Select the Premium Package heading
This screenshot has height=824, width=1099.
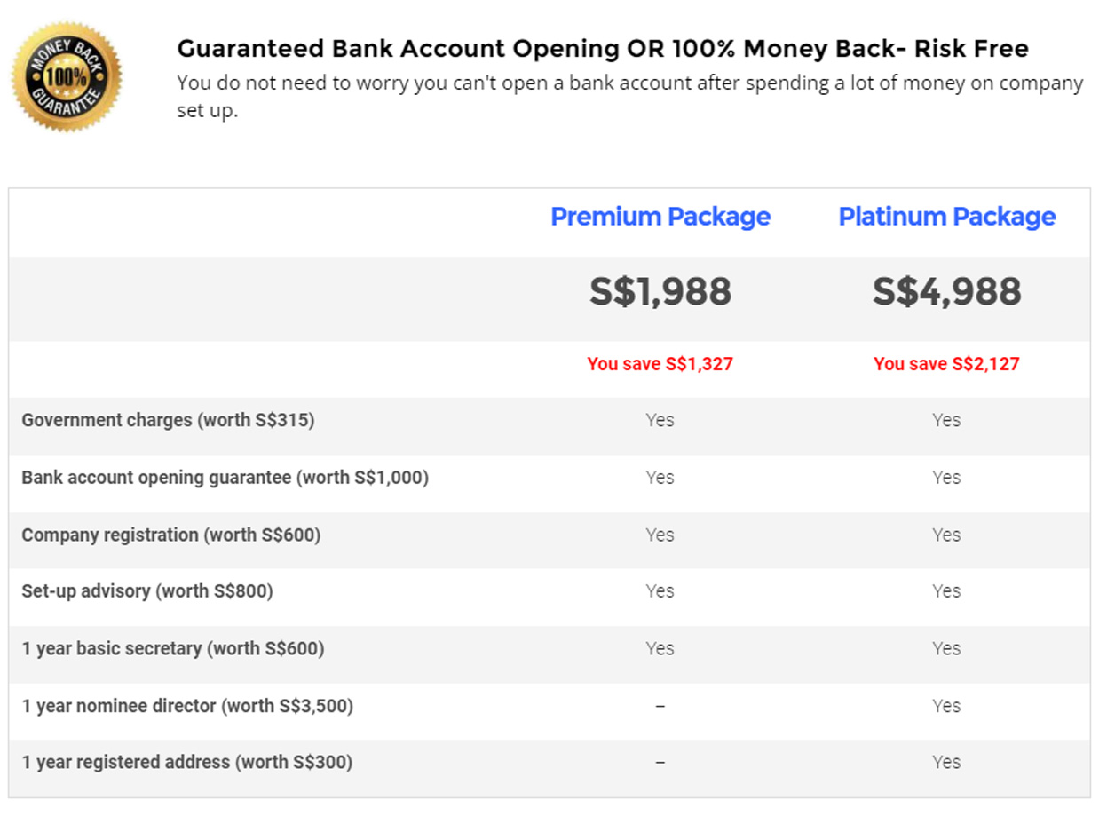click(660, 217)
